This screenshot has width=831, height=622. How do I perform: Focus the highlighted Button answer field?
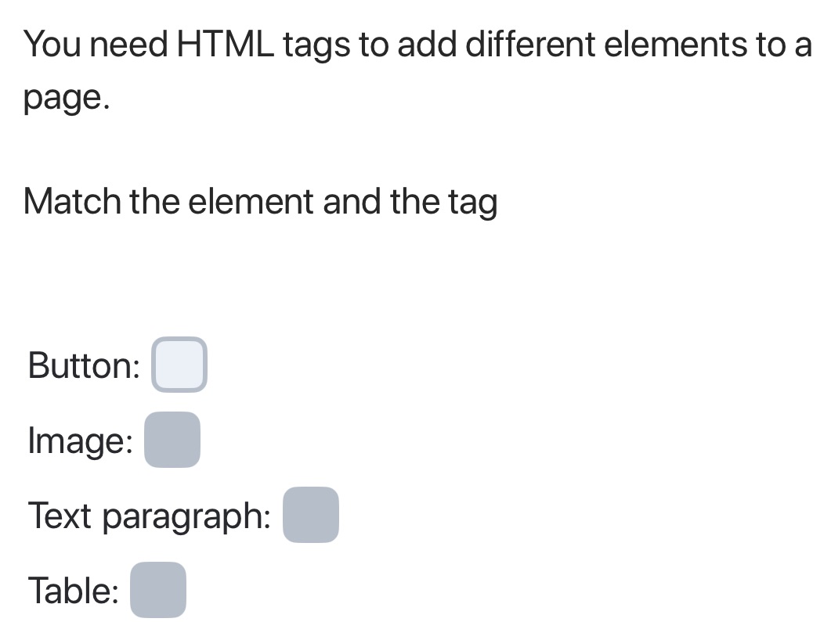[x=179, y=364]
